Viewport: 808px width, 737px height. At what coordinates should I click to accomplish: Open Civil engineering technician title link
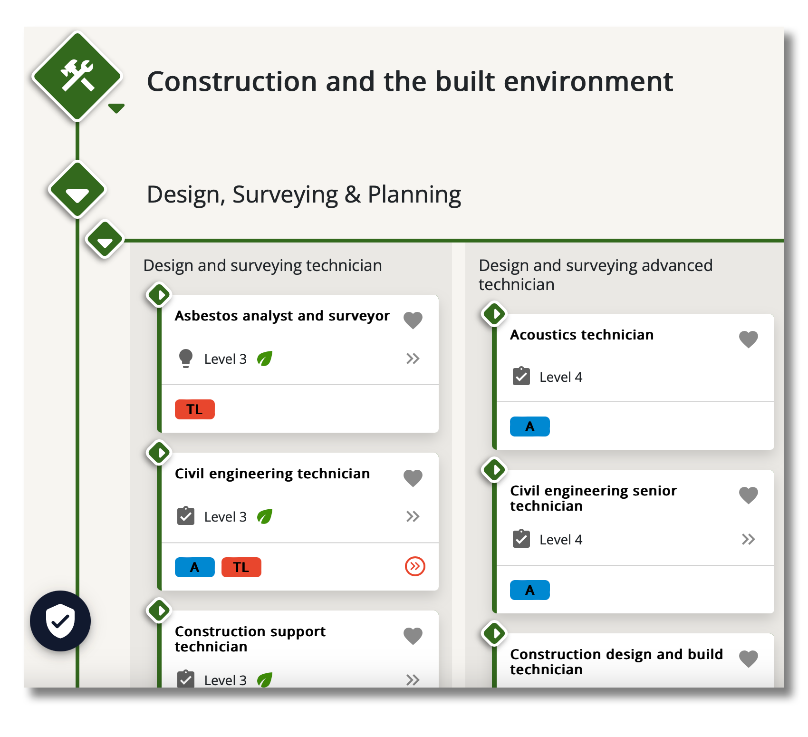272,474
